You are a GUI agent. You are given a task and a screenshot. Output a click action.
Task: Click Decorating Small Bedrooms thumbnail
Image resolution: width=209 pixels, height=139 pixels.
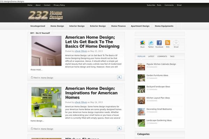tap(141, 112)
